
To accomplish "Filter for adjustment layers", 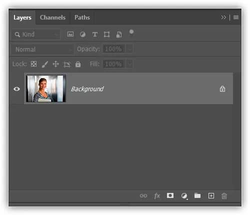I will (x=82, y=35).
